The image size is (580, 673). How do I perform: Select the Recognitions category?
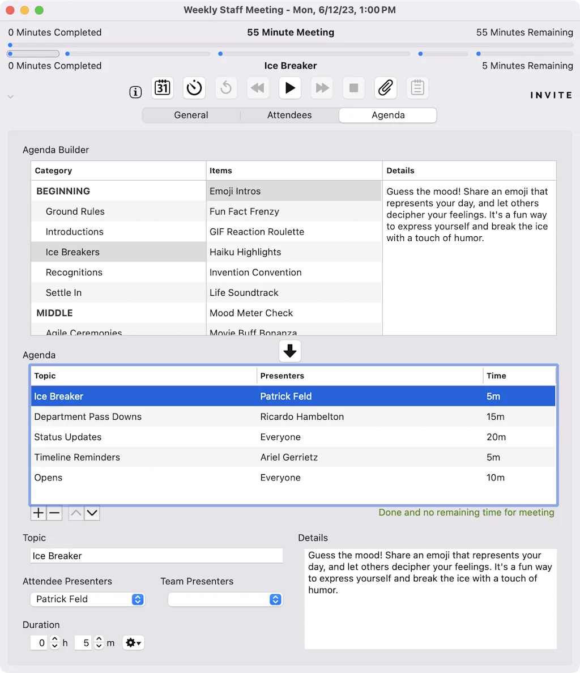(74, 272)
